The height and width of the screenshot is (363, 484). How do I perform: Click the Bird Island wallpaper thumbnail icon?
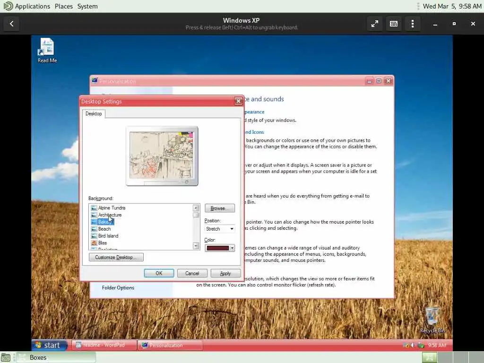click(x=94, y=236)
